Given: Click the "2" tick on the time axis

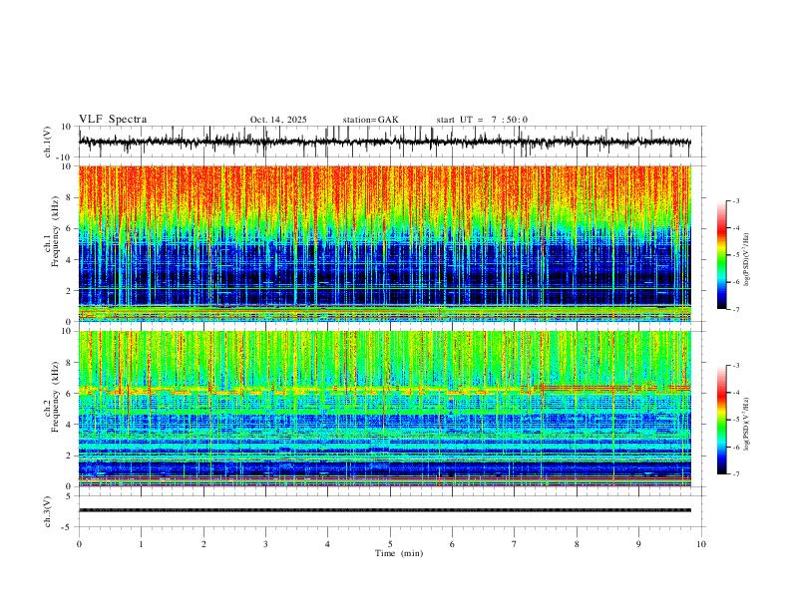Looking at the screenshot, I should pyautogui.click(x=203, y=544).
